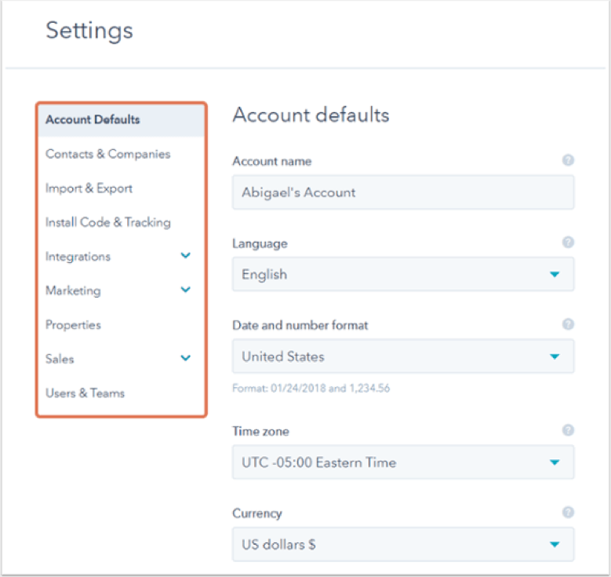Edit the Abigael's Account name field
The height and width of the screenshot is (577, 611).
pos(403,192)
